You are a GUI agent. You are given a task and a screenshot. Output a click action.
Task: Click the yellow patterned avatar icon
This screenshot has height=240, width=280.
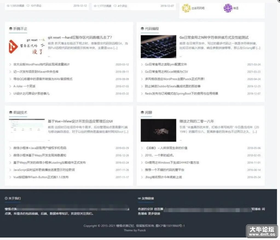point(186,8)
